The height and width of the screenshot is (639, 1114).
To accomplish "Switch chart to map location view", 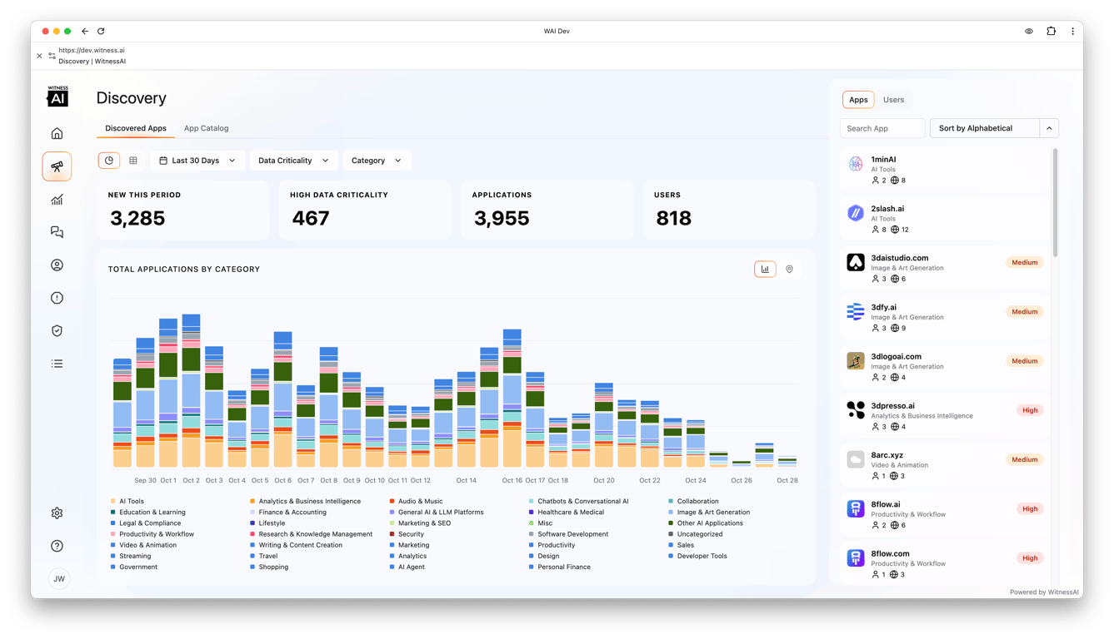I will 789,270.
